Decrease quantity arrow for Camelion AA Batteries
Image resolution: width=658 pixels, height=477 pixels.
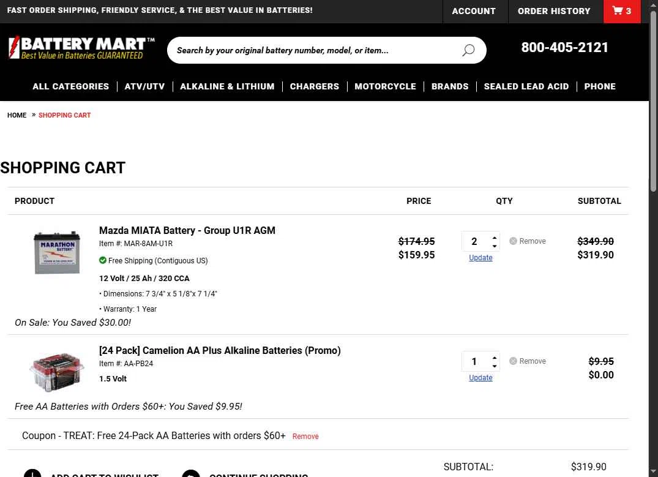point(495,366)
